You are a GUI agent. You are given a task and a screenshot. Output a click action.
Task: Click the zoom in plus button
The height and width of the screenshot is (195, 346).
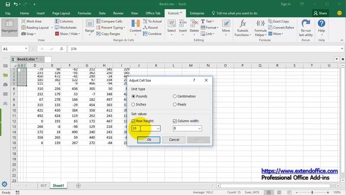point(328,193)
